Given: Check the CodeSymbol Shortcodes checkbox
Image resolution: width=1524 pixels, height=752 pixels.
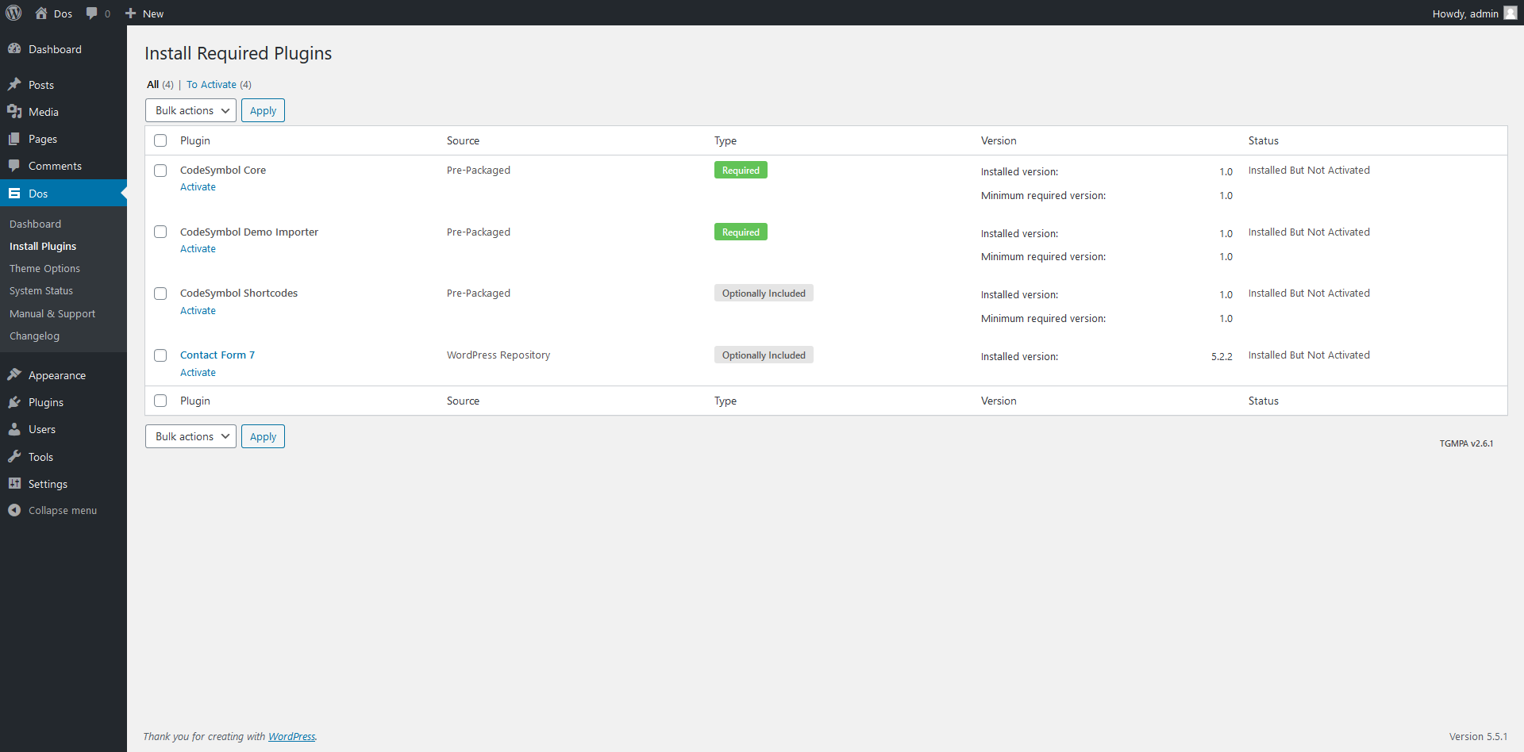Looking at the screenshot, I should coord(160,294).
